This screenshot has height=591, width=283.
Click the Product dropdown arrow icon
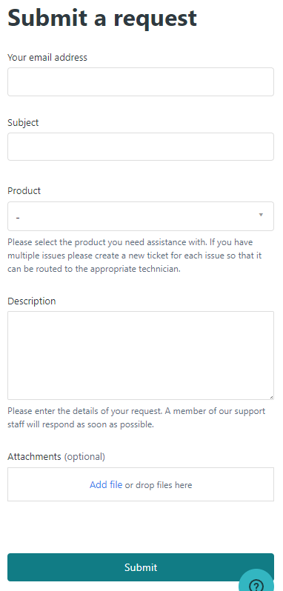pyautogui.click(x=261, y=215)
